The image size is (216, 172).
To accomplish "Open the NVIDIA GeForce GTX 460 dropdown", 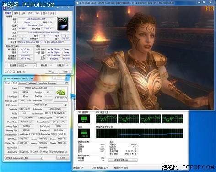I will click(x=24, y=158).
